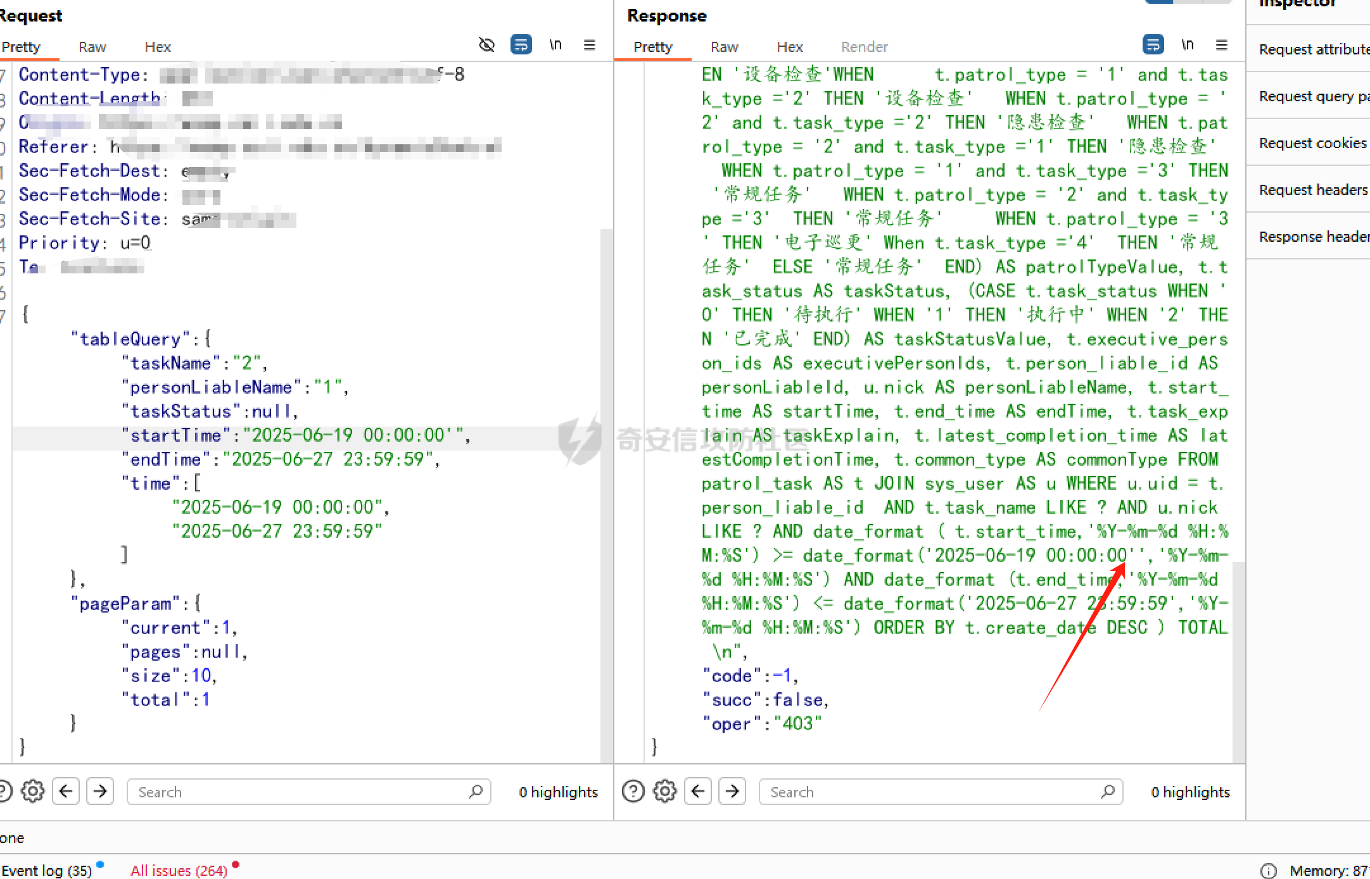Screen dimensions: 1370x879
Task: Click the Response search input field
Action: (941, 792)
